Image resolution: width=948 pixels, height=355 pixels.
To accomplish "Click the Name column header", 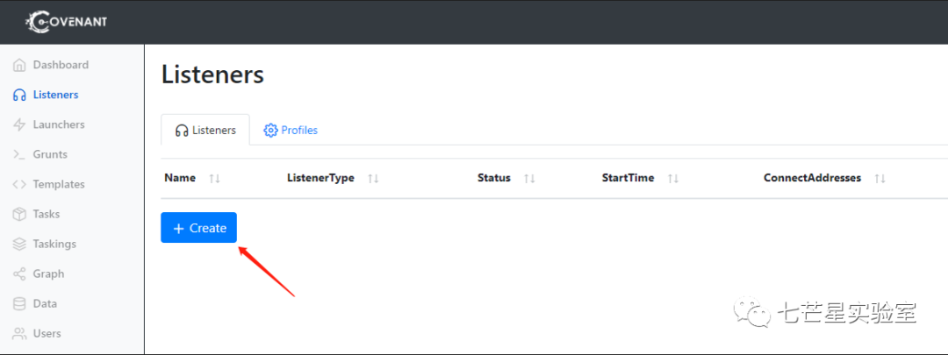I will pyautogui.click(x=180, y=178).
